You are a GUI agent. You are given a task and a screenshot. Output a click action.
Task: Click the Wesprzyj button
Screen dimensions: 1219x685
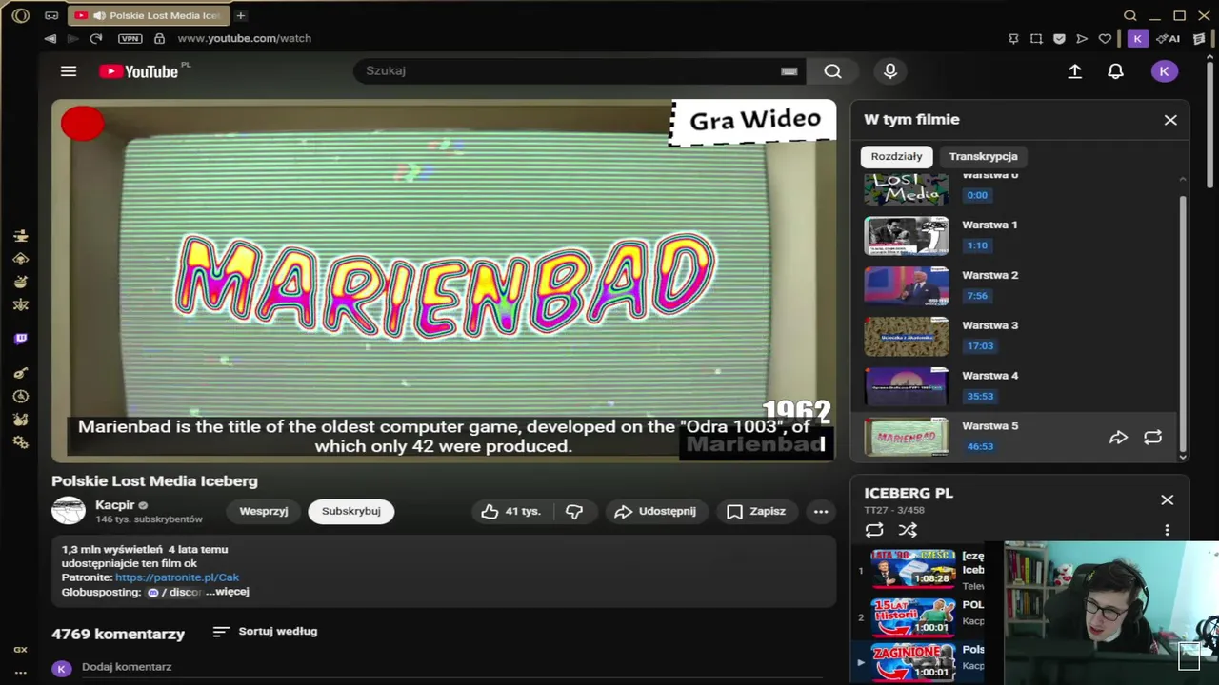tap(264, 511)
